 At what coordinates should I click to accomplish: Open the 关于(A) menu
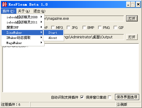pos(24,11)
